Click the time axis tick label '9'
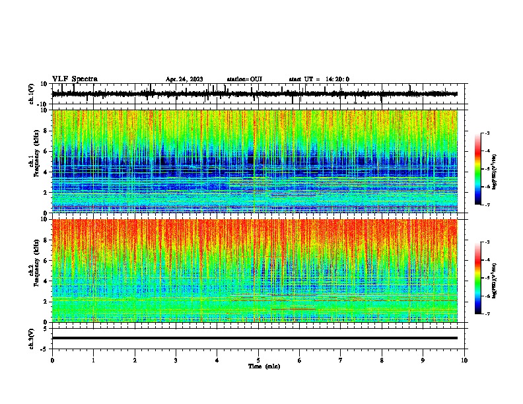 tap(423, 360)
